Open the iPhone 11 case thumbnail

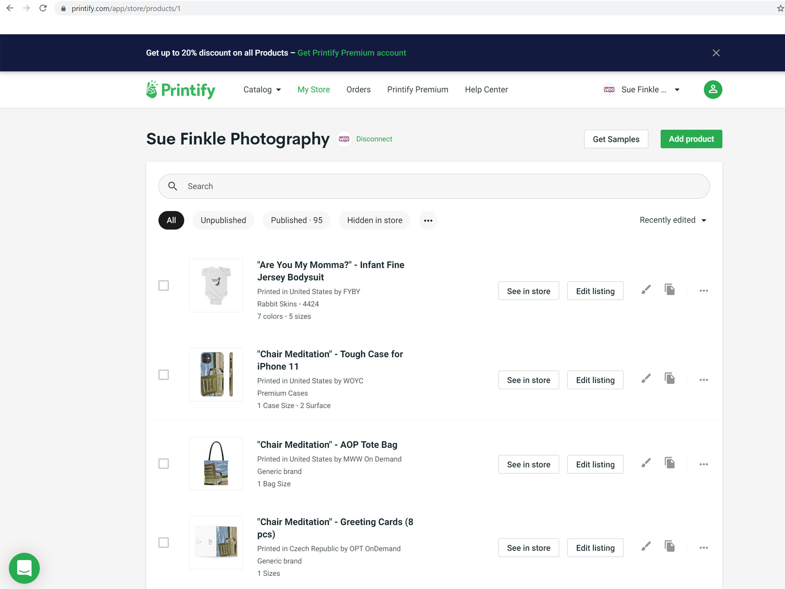tap(216, 375)
